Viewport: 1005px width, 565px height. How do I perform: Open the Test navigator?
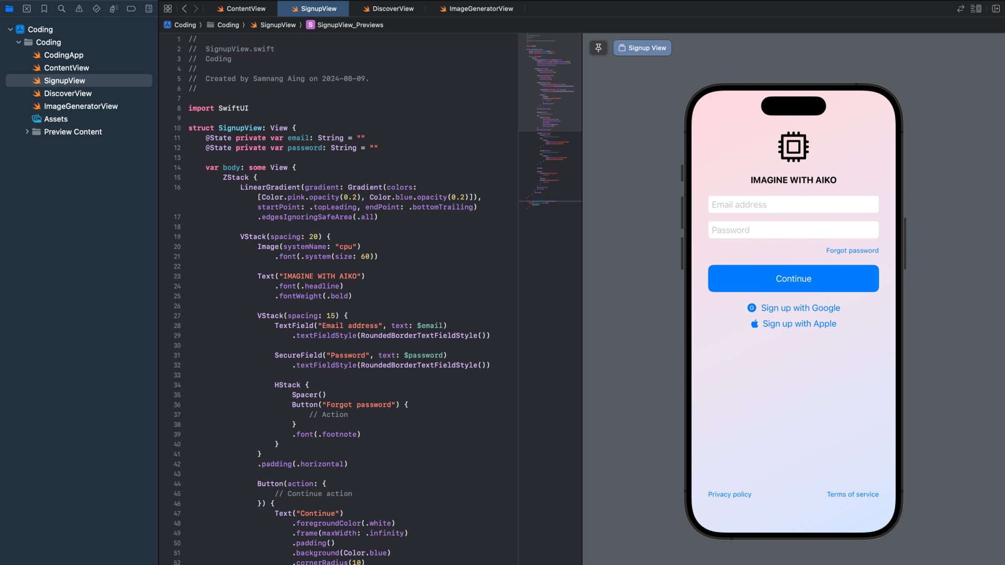point(96,8)
